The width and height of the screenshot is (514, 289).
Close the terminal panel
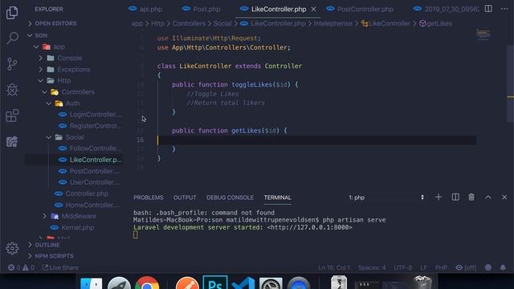[x=504, y=197]
